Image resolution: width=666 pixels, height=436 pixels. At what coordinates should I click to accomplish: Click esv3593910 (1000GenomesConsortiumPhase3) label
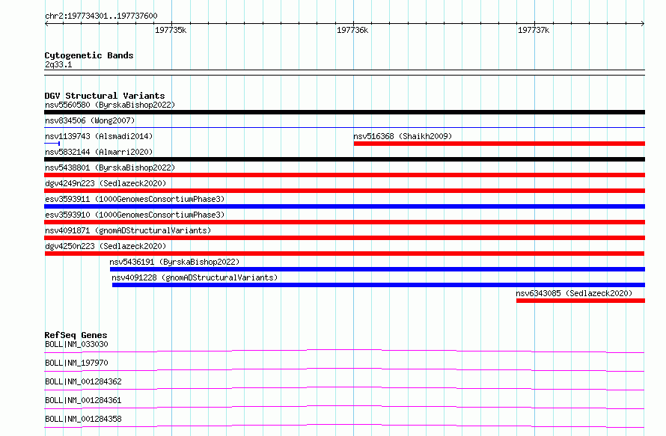click(135, 215)
